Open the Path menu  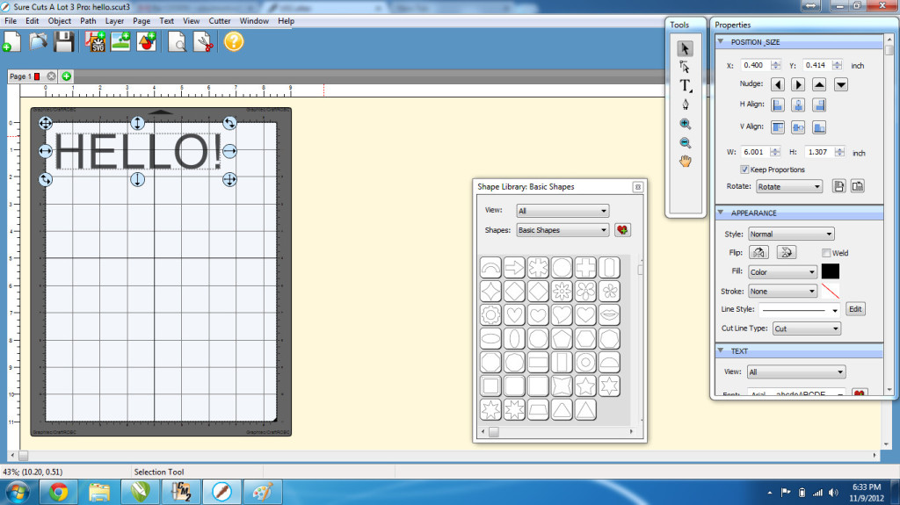click(88, 21)
